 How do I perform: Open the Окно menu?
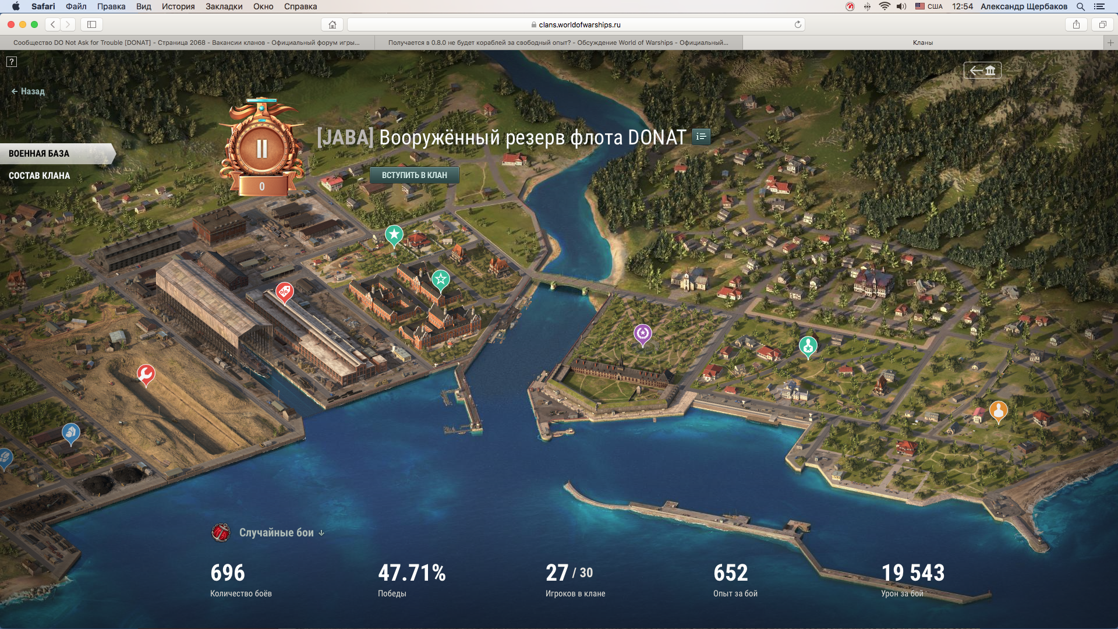pyautogui.click(x=263, y=6)
